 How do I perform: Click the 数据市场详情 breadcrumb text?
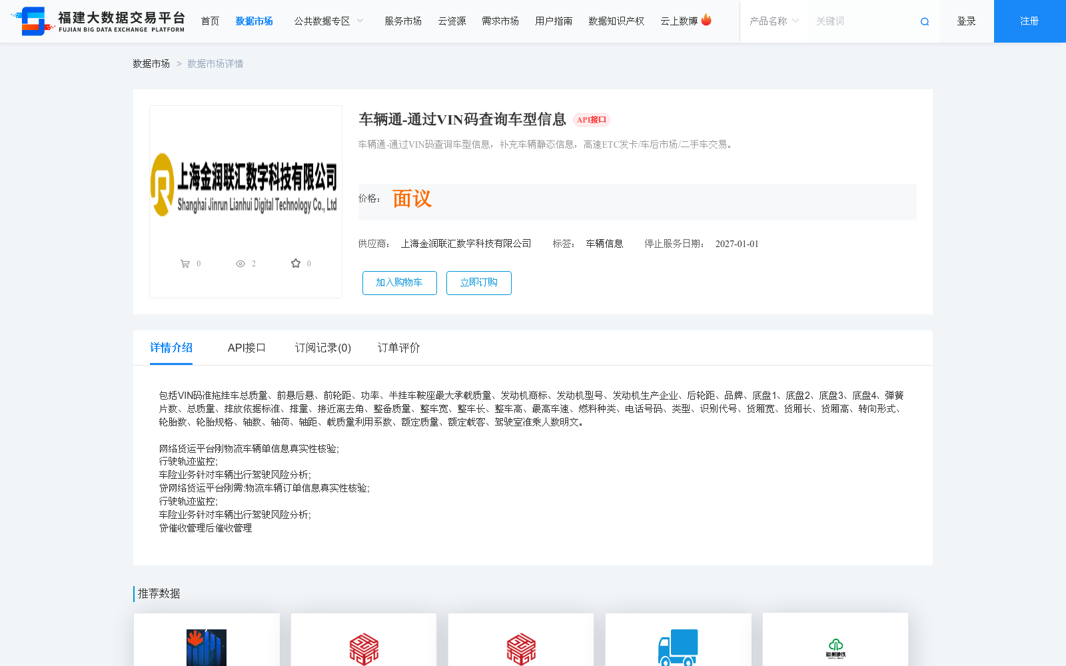[215, 64]
